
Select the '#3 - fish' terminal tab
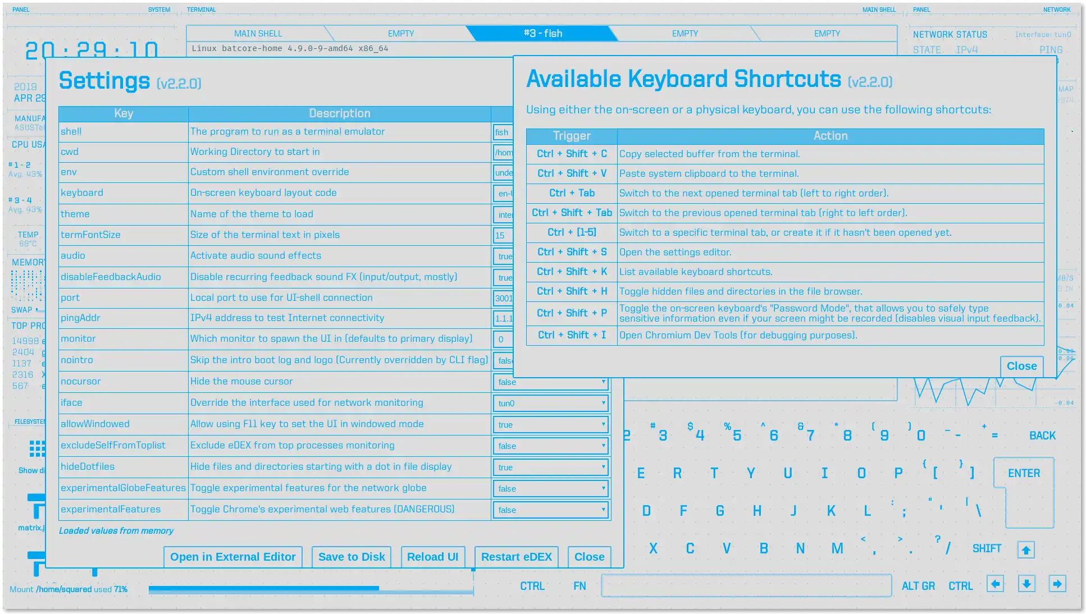pos(542,34)
